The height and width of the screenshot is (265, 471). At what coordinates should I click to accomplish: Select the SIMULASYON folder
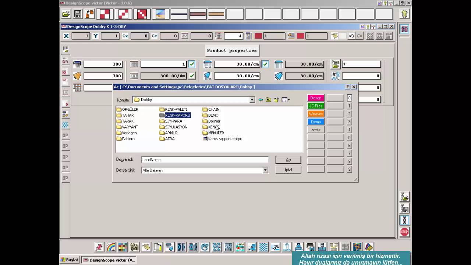173,127
